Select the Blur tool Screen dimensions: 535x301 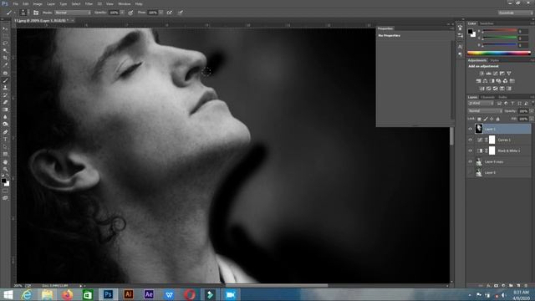[x=5, y=117]
